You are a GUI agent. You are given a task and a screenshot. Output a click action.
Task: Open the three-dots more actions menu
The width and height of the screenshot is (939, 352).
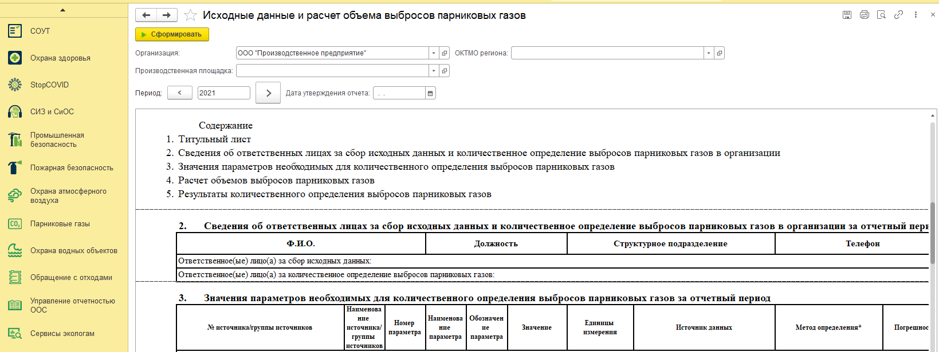coord(916,15)
